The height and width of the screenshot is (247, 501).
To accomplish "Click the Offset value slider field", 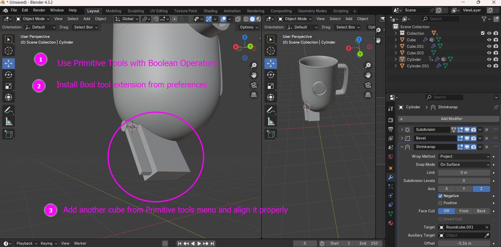I will [x=464, y=243].
